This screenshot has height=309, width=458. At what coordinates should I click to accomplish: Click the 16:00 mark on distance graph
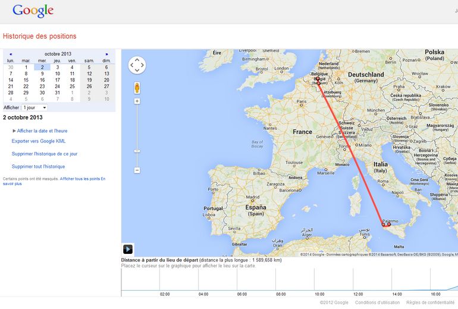click(x=435, y=294)
